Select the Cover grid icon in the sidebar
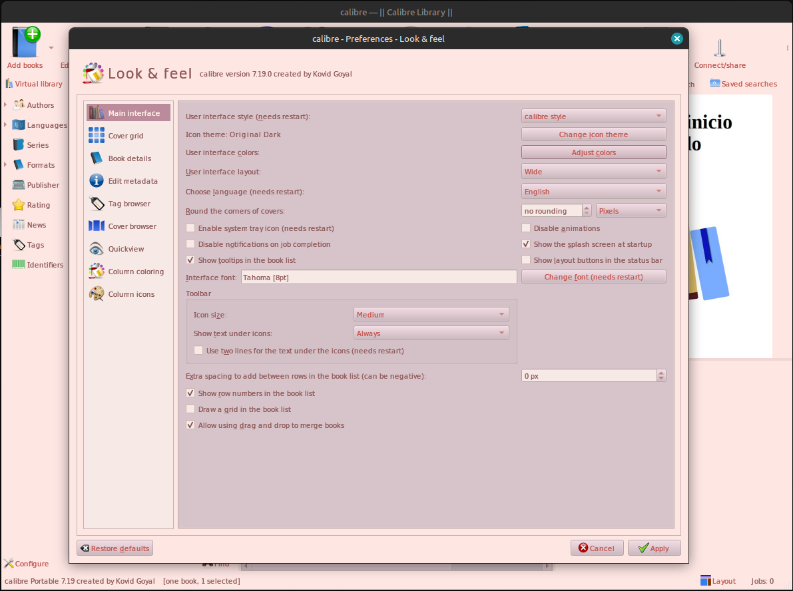This screenshot has height=591, width=793. point(96,136)
